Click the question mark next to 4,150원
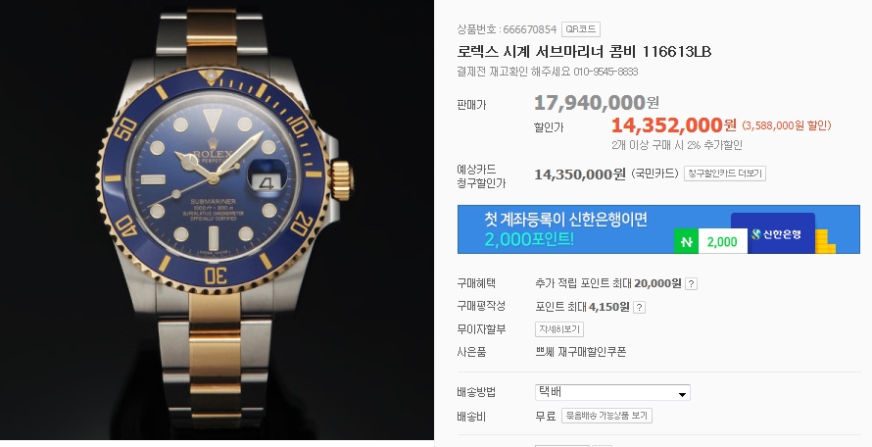 [639, 307]
